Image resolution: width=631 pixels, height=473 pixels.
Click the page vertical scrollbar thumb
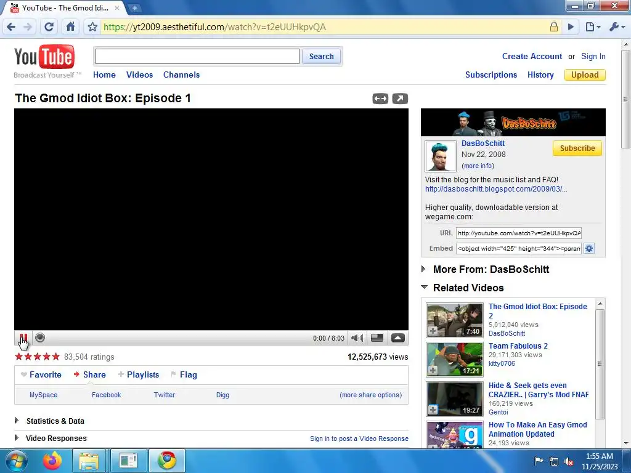pos(626,99)
